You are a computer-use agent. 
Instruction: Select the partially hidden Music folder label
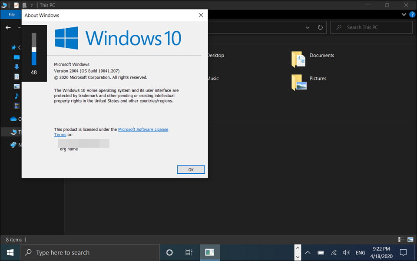click(213, 79)
